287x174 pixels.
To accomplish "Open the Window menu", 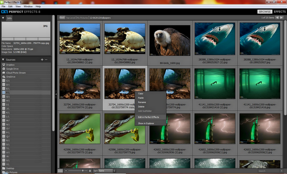I will click(28, 6).
